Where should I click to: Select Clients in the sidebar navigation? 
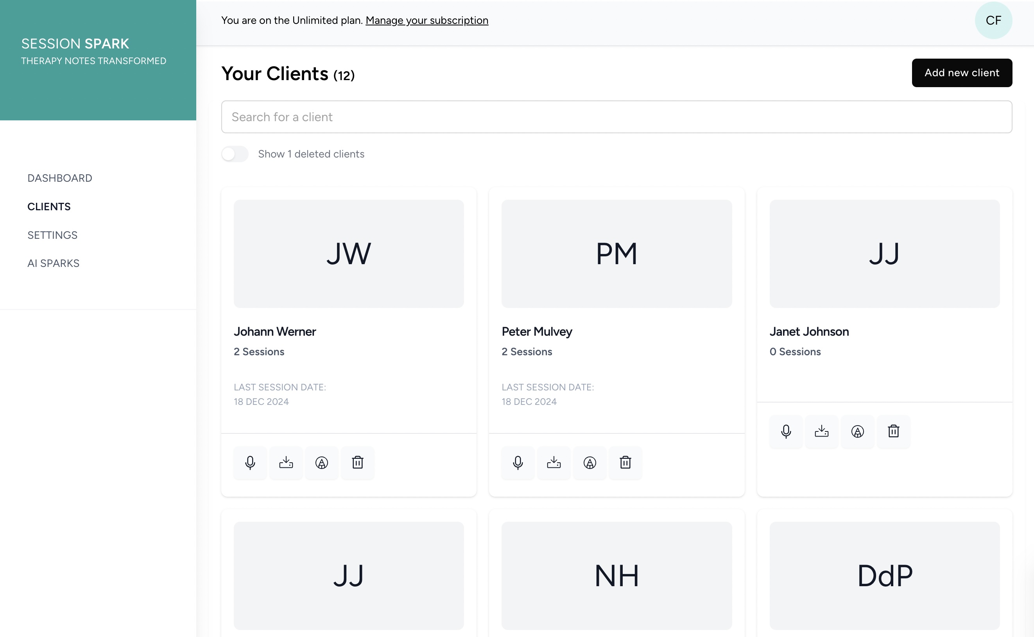[x=49, y=206]
